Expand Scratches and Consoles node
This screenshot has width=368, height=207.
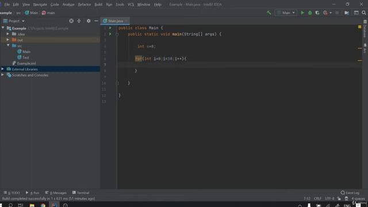[2, 75]
